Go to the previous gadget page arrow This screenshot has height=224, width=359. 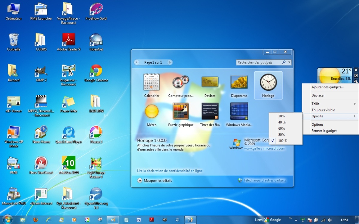coord(137,62)
